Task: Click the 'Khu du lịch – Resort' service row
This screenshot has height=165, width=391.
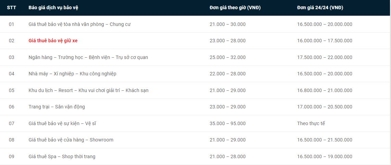Action: click(88, 90)
